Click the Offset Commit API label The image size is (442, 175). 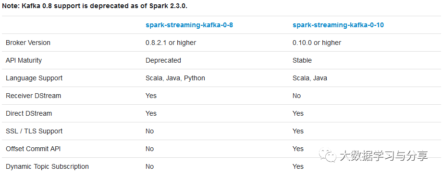click(33, 149)
